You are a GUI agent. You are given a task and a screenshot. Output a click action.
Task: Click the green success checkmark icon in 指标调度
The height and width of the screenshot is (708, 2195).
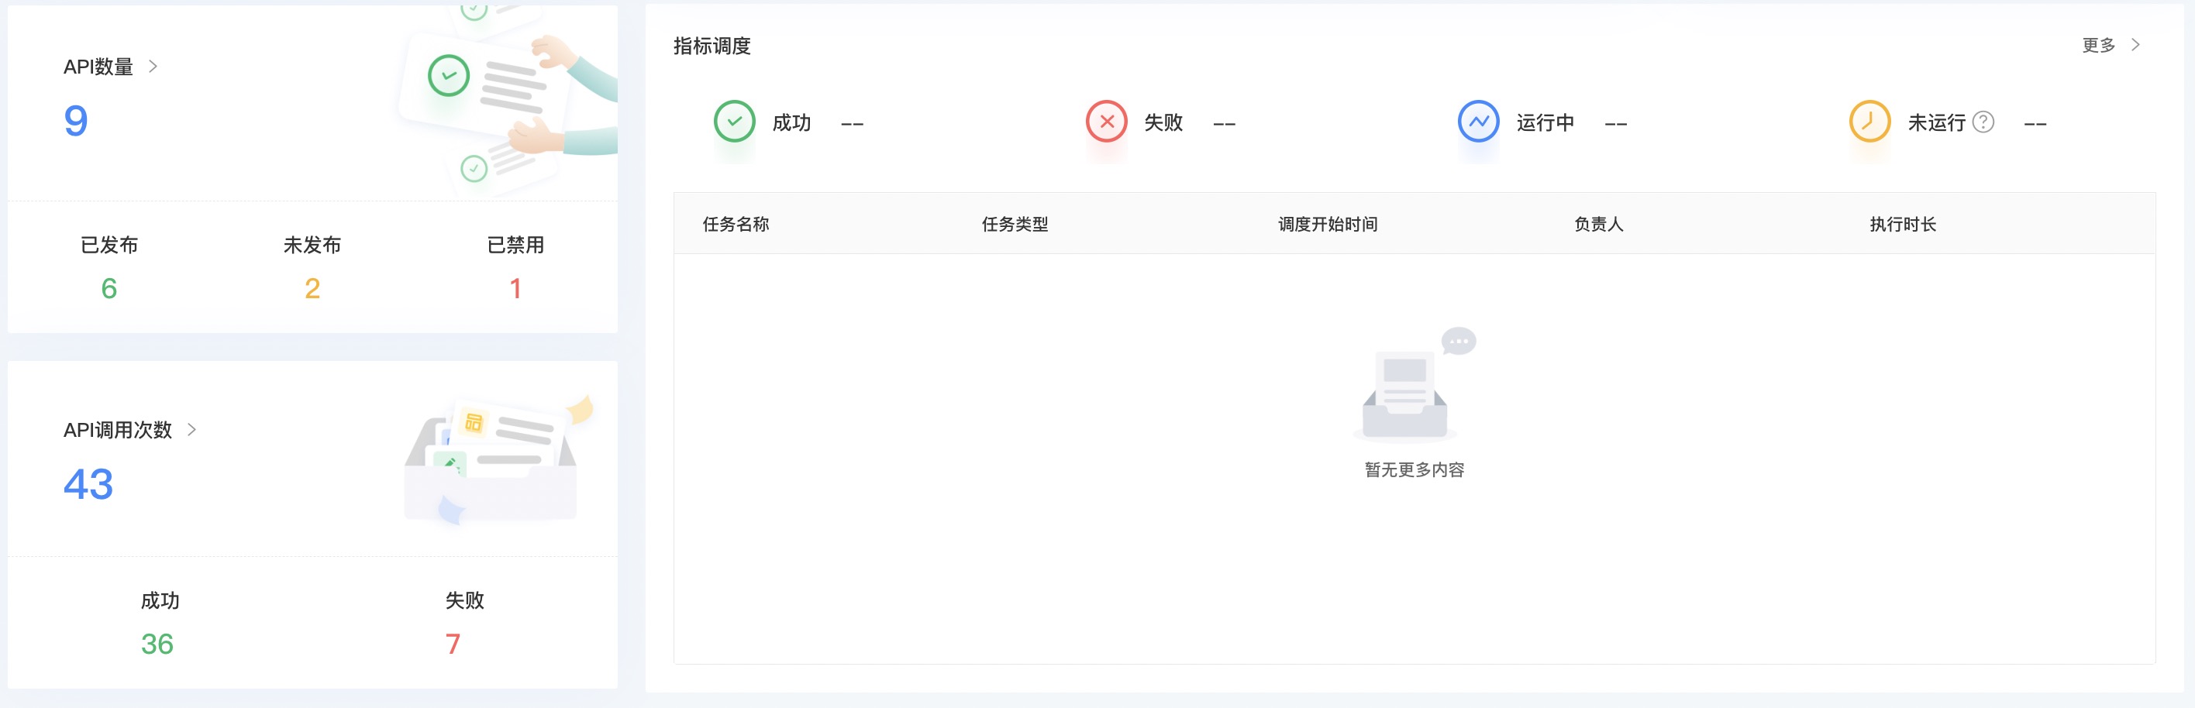[735, 121]
